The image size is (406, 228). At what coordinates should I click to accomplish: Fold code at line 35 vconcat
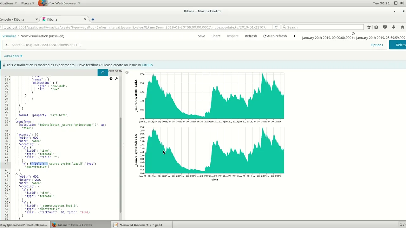click(10, 135)
